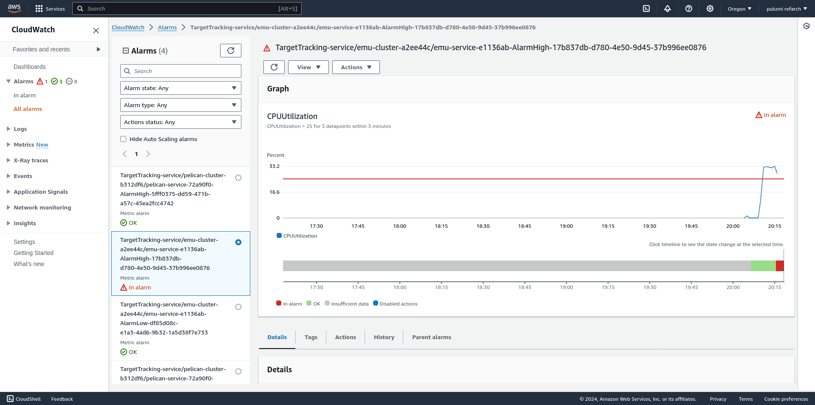This screenshot has width=815, height=405.
Task: Open the notifications bell
Action: (667, 8)
